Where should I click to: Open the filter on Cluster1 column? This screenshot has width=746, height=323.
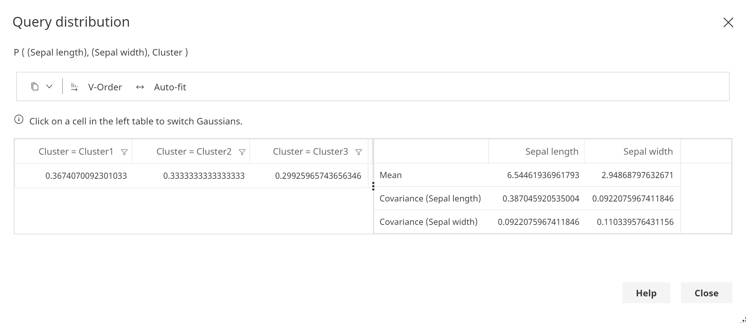[x=125, y=151]
